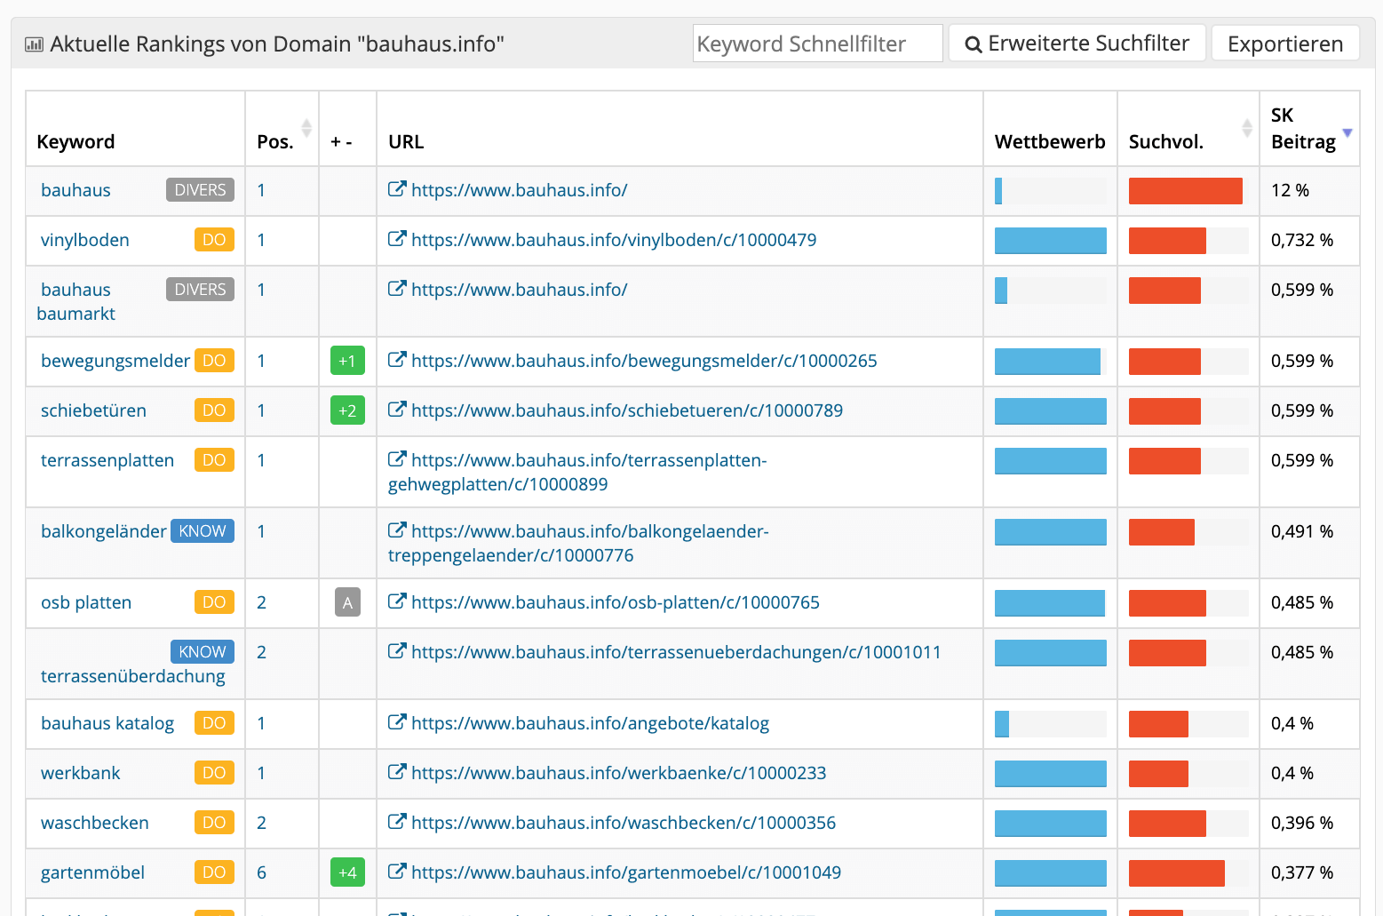Open the 'vinylboden' keyword link

point(85,240)
